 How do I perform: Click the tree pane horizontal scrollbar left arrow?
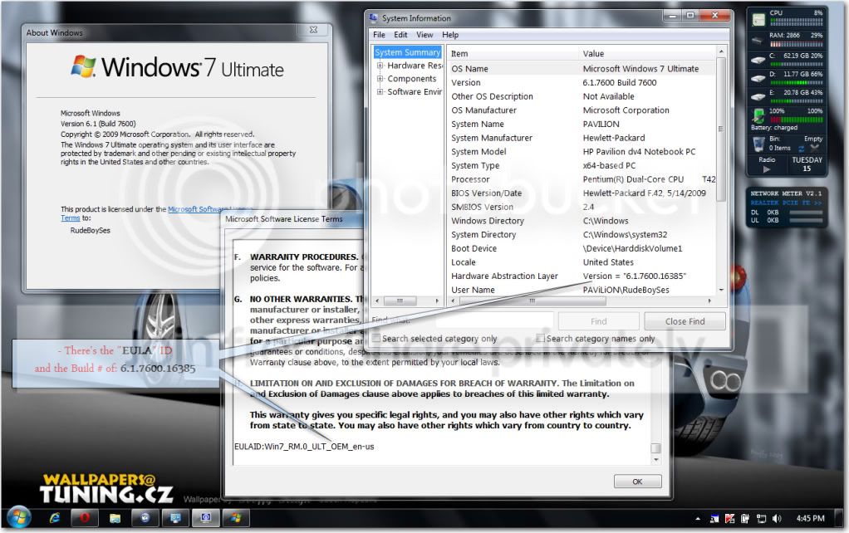pos(377,301)
